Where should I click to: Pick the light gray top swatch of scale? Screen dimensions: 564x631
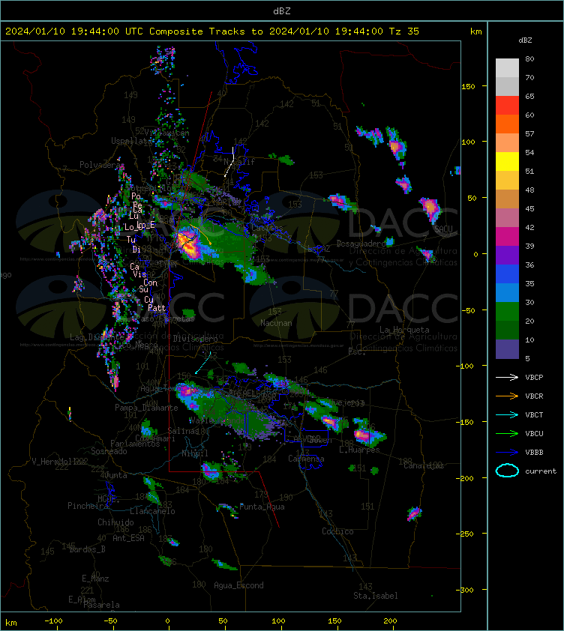tap(507, 68)
